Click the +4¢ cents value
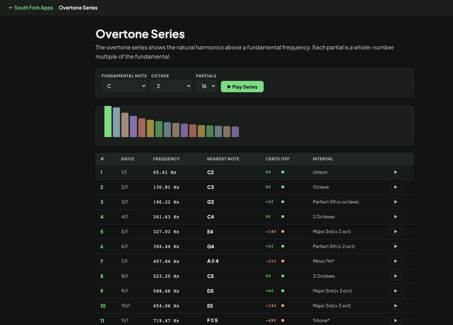The width and height of the screenshot is (453, 325). tap(269, 291)
